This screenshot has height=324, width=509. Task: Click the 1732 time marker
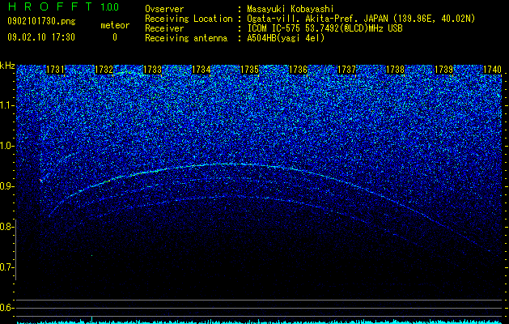104,70
